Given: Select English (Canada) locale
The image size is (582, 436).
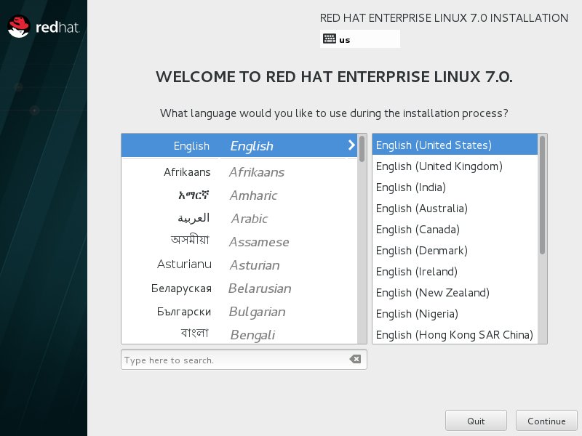Looking at the screenshot, I should click(418, 230).
